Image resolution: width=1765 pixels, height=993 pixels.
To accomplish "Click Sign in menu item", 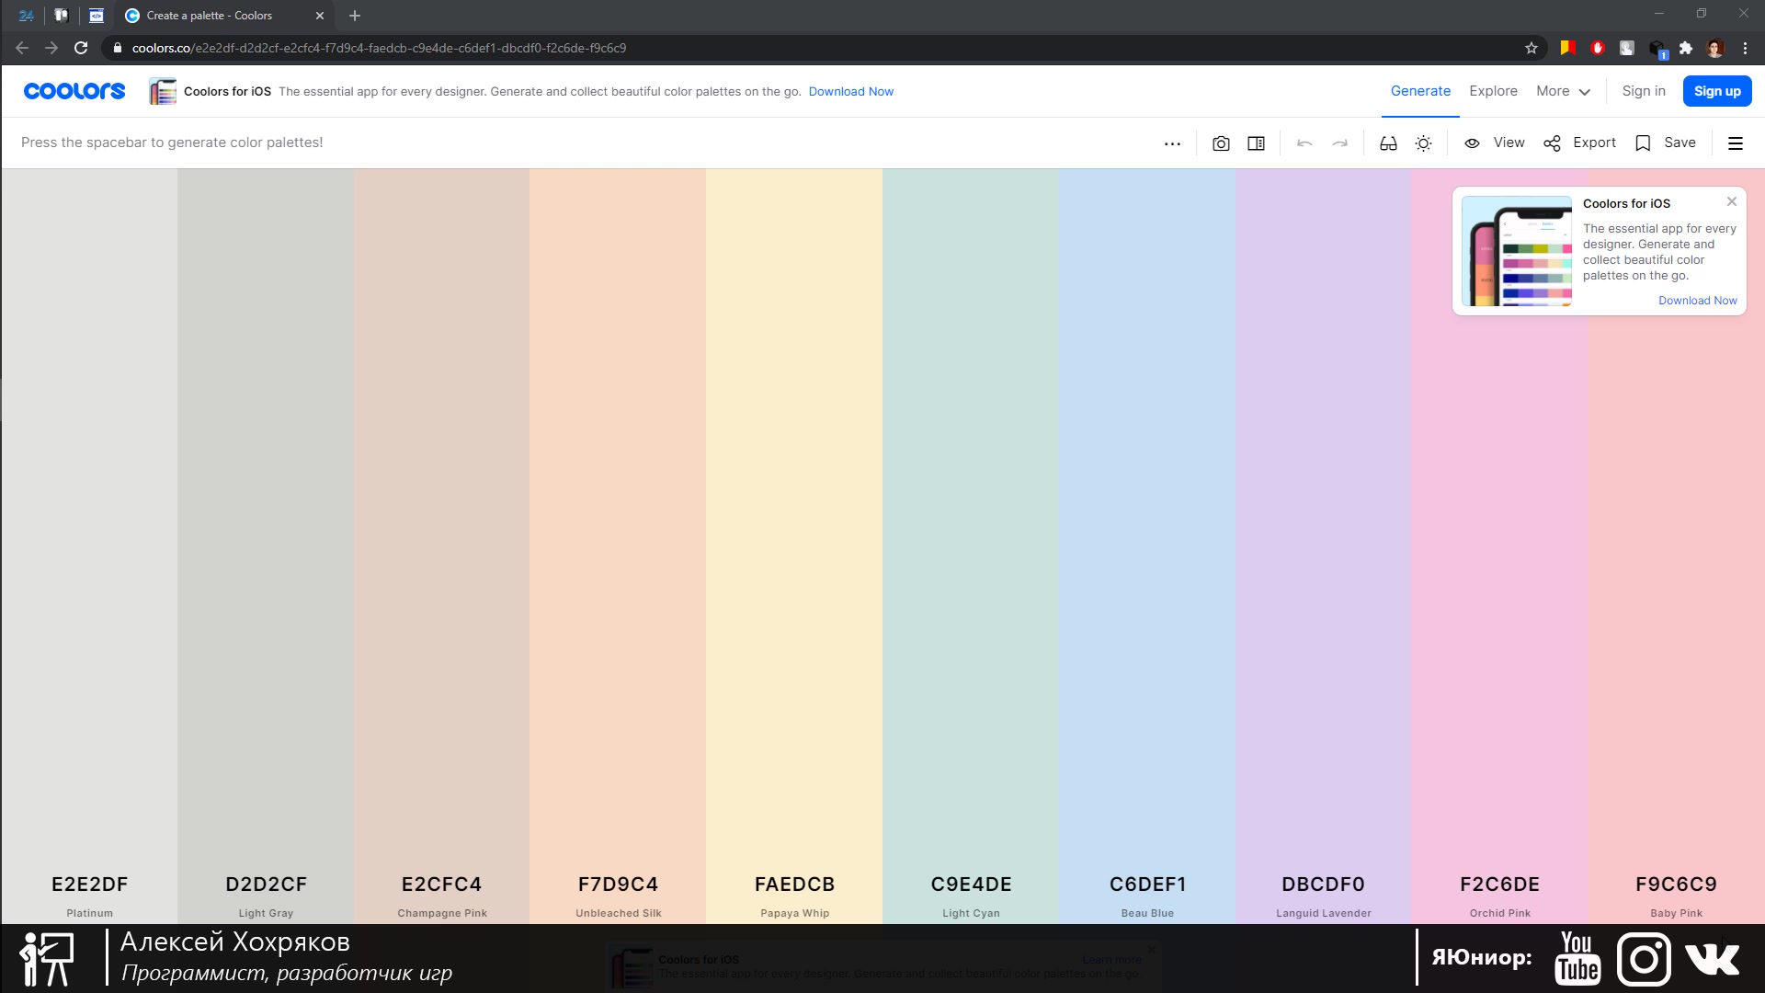I will pyautogui.click(x=1644, y=91).
